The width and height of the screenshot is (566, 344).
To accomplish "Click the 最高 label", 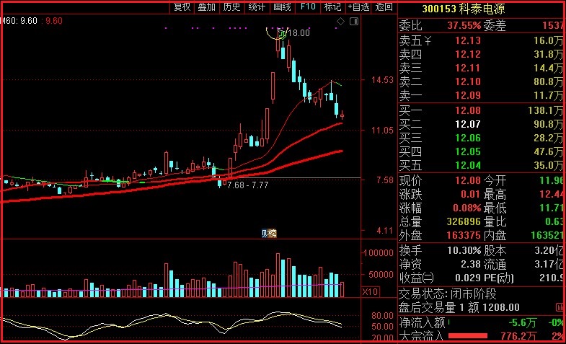I will coord(495,194).
